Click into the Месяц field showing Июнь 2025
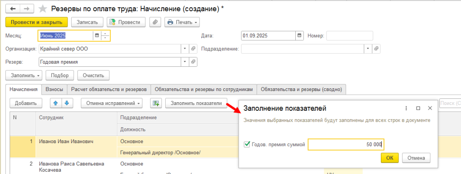461x174 pixels. (66, 36)
